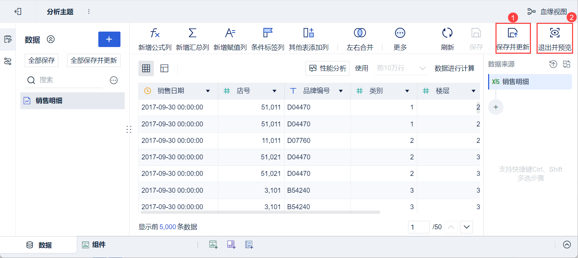This screenshot has height=258, width=578.
Task: Open the 品牌编号 column dropdown arrow
Action: (x=341, y=91)
